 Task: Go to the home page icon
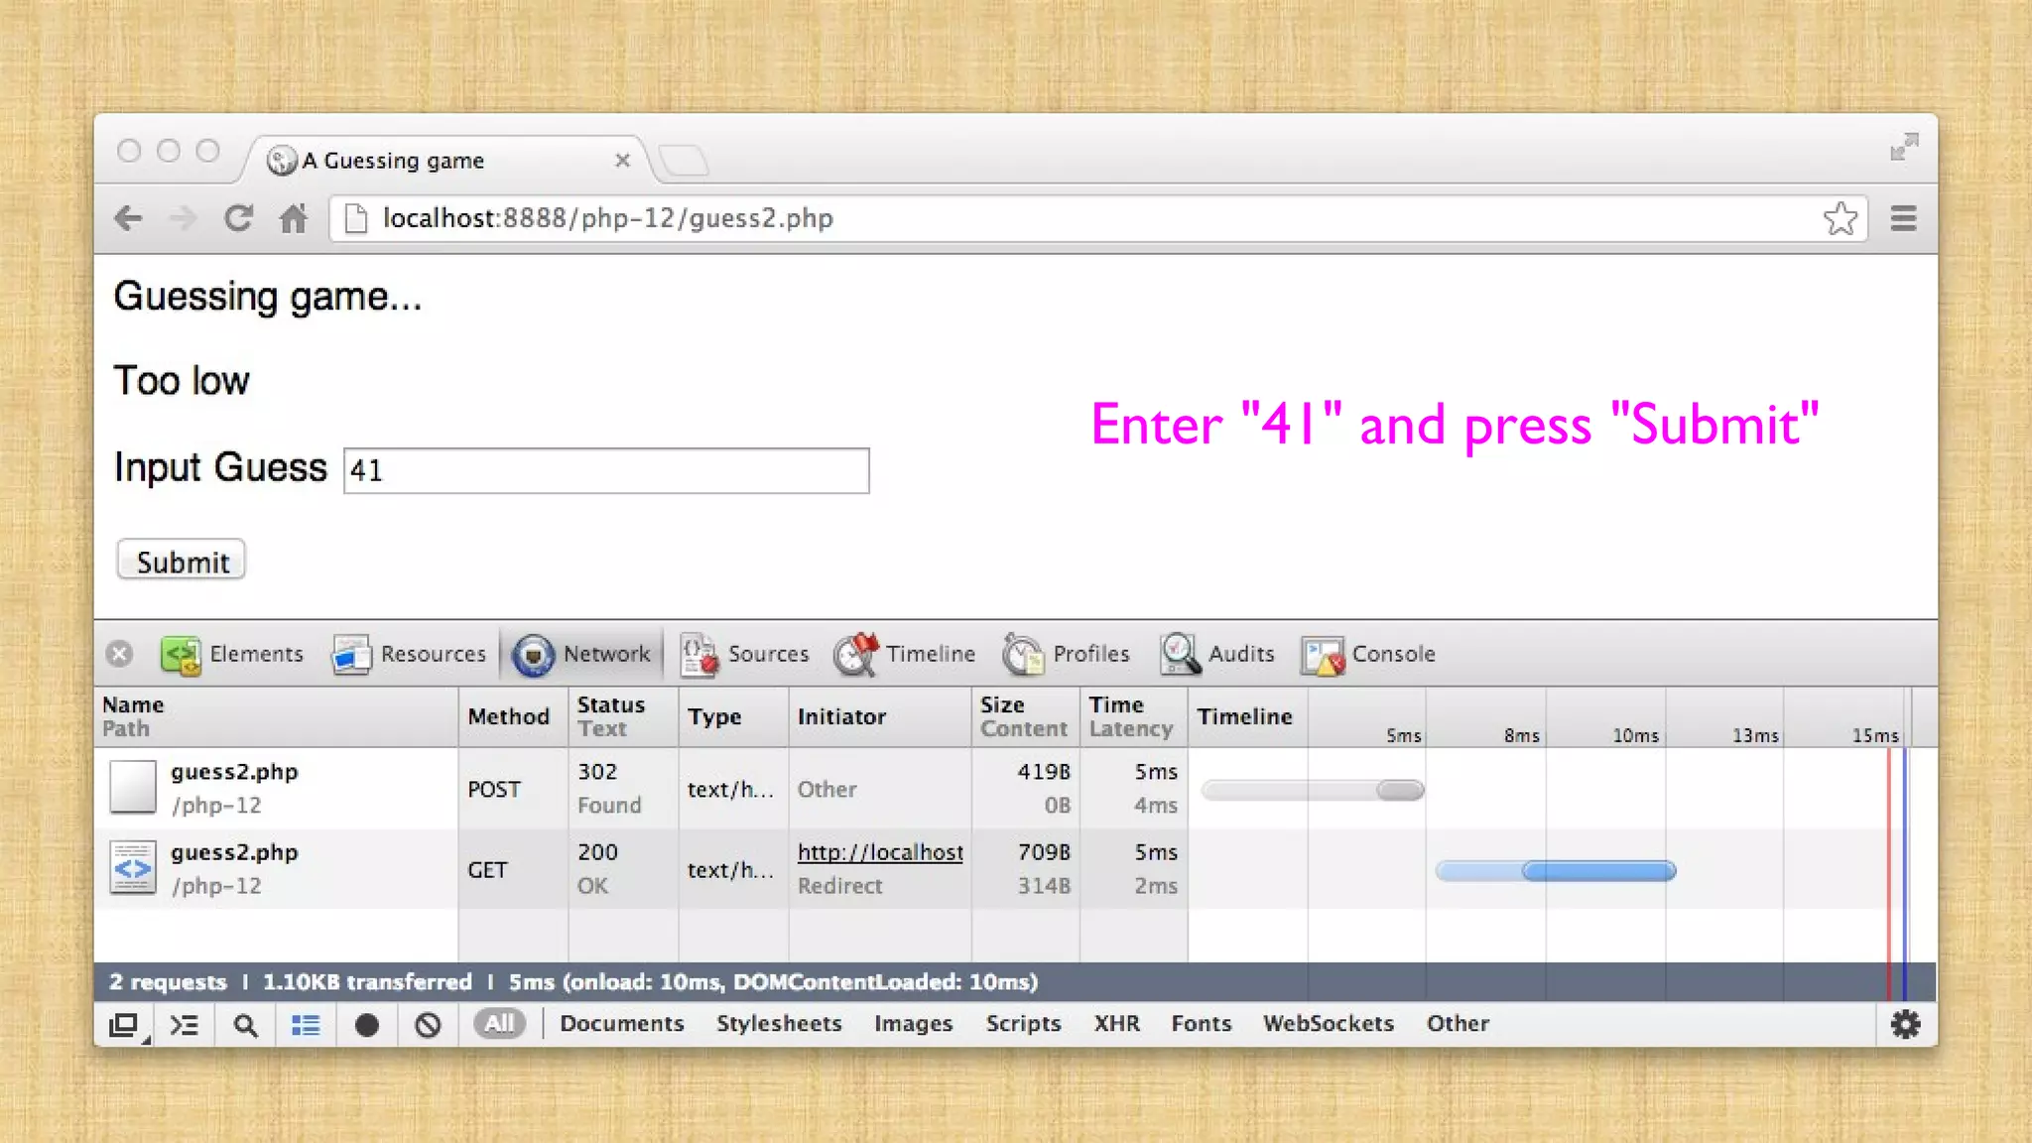click(x=293, y=218)
